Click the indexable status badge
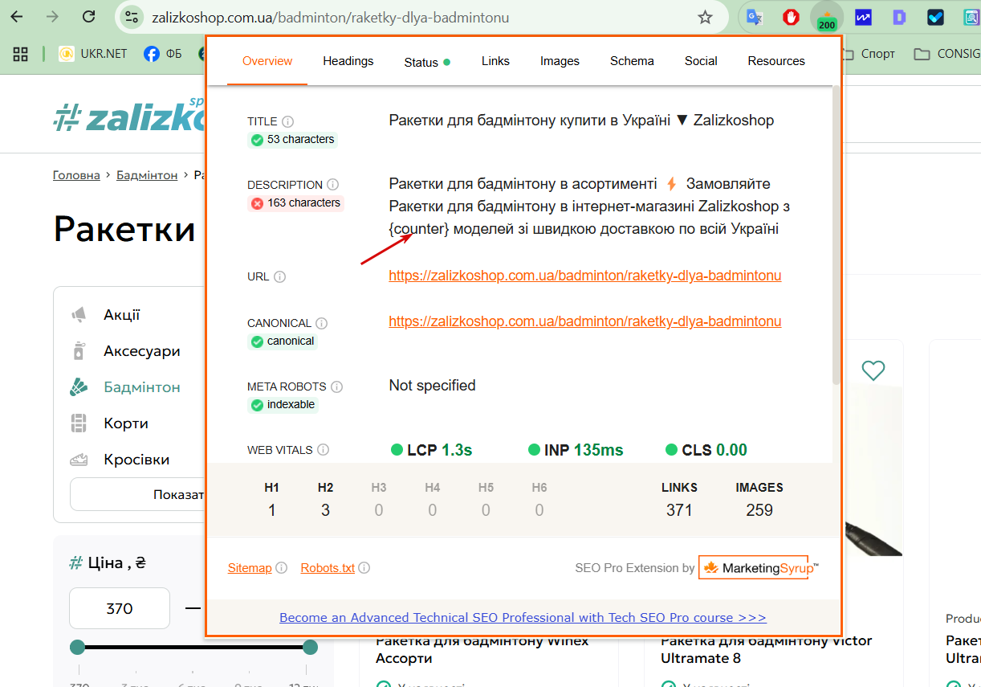This screenshot has height=687, width=981. [x=283, y=405]
